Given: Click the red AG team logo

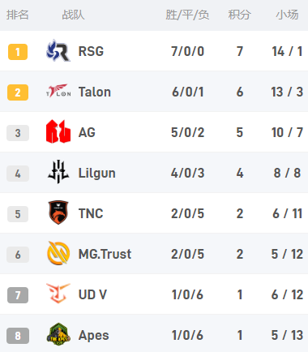Looking at the screenshot, I should [x=58, y=131].
